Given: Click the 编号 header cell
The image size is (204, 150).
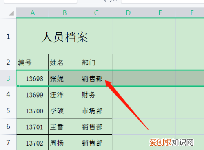Looking at the screenshot, I should coord(32,62).
